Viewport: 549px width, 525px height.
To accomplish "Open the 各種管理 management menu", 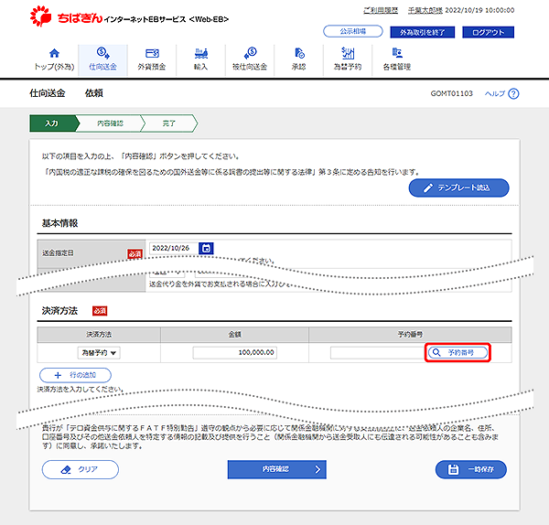I will 397,59.
